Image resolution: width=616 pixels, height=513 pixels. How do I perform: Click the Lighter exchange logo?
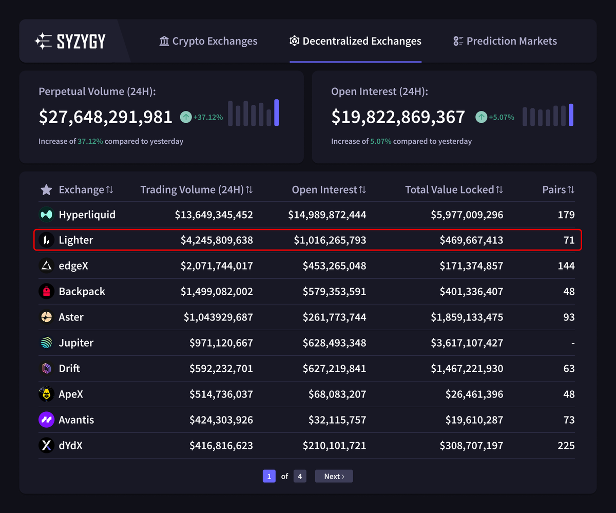[x=46, y=240]
